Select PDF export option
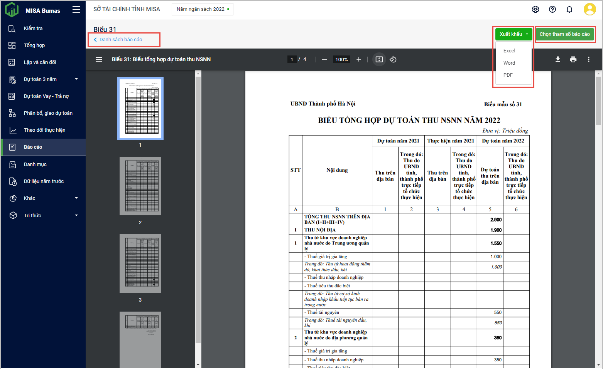The height and width of the screenshot is (369, 603). tap(508, 75)
